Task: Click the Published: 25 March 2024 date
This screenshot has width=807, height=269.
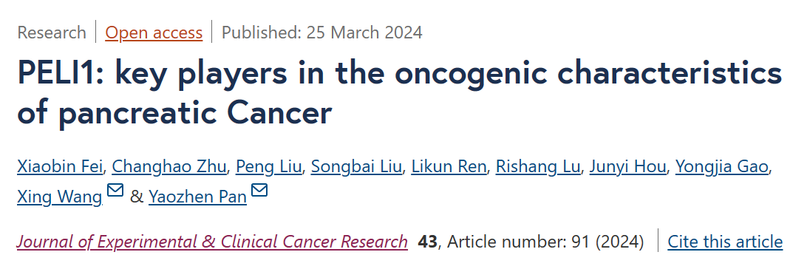Action: (322, 33)
